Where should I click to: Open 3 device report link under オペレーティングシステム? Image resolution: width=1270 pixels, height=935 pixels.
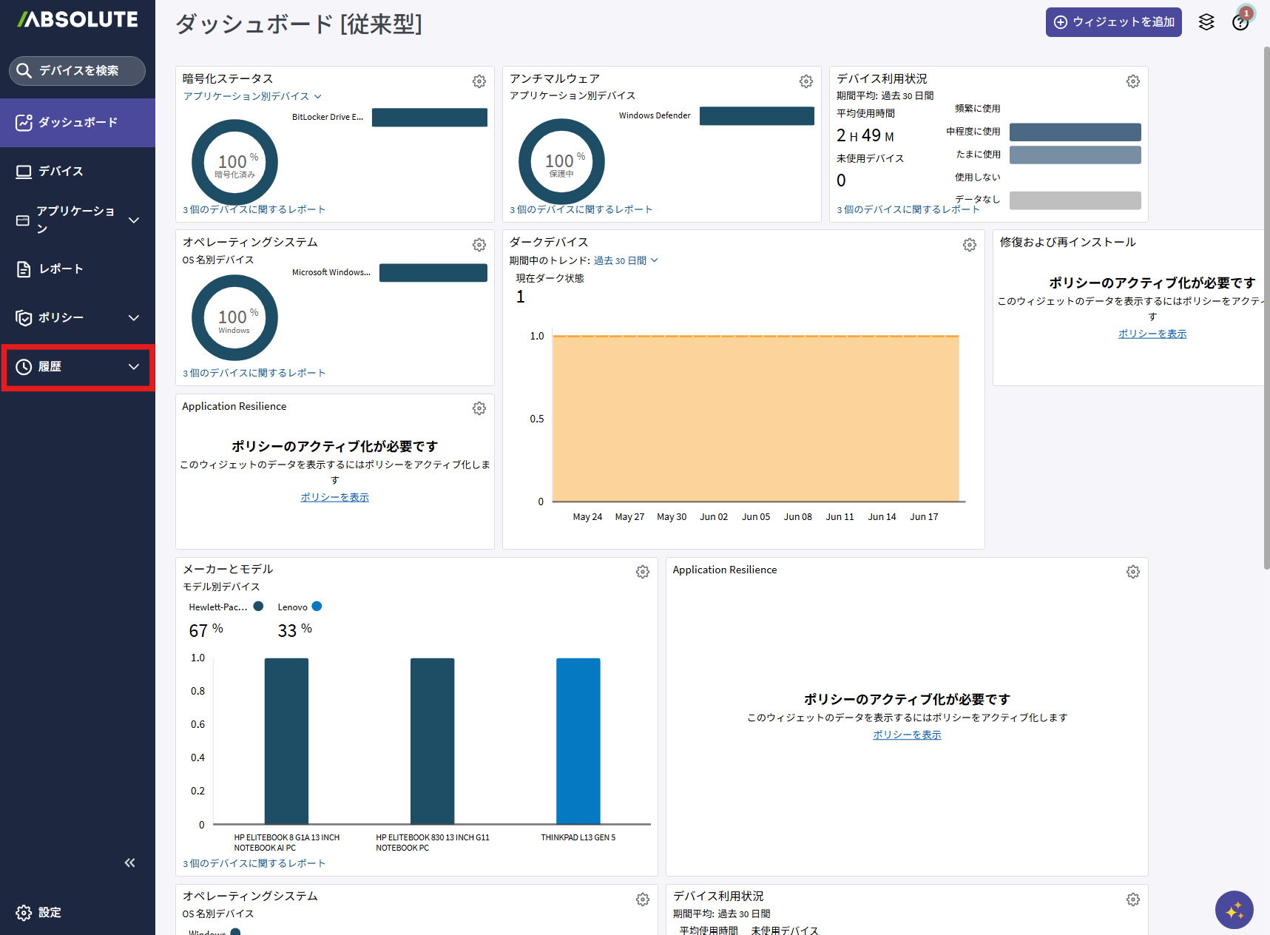coord(254,373)
